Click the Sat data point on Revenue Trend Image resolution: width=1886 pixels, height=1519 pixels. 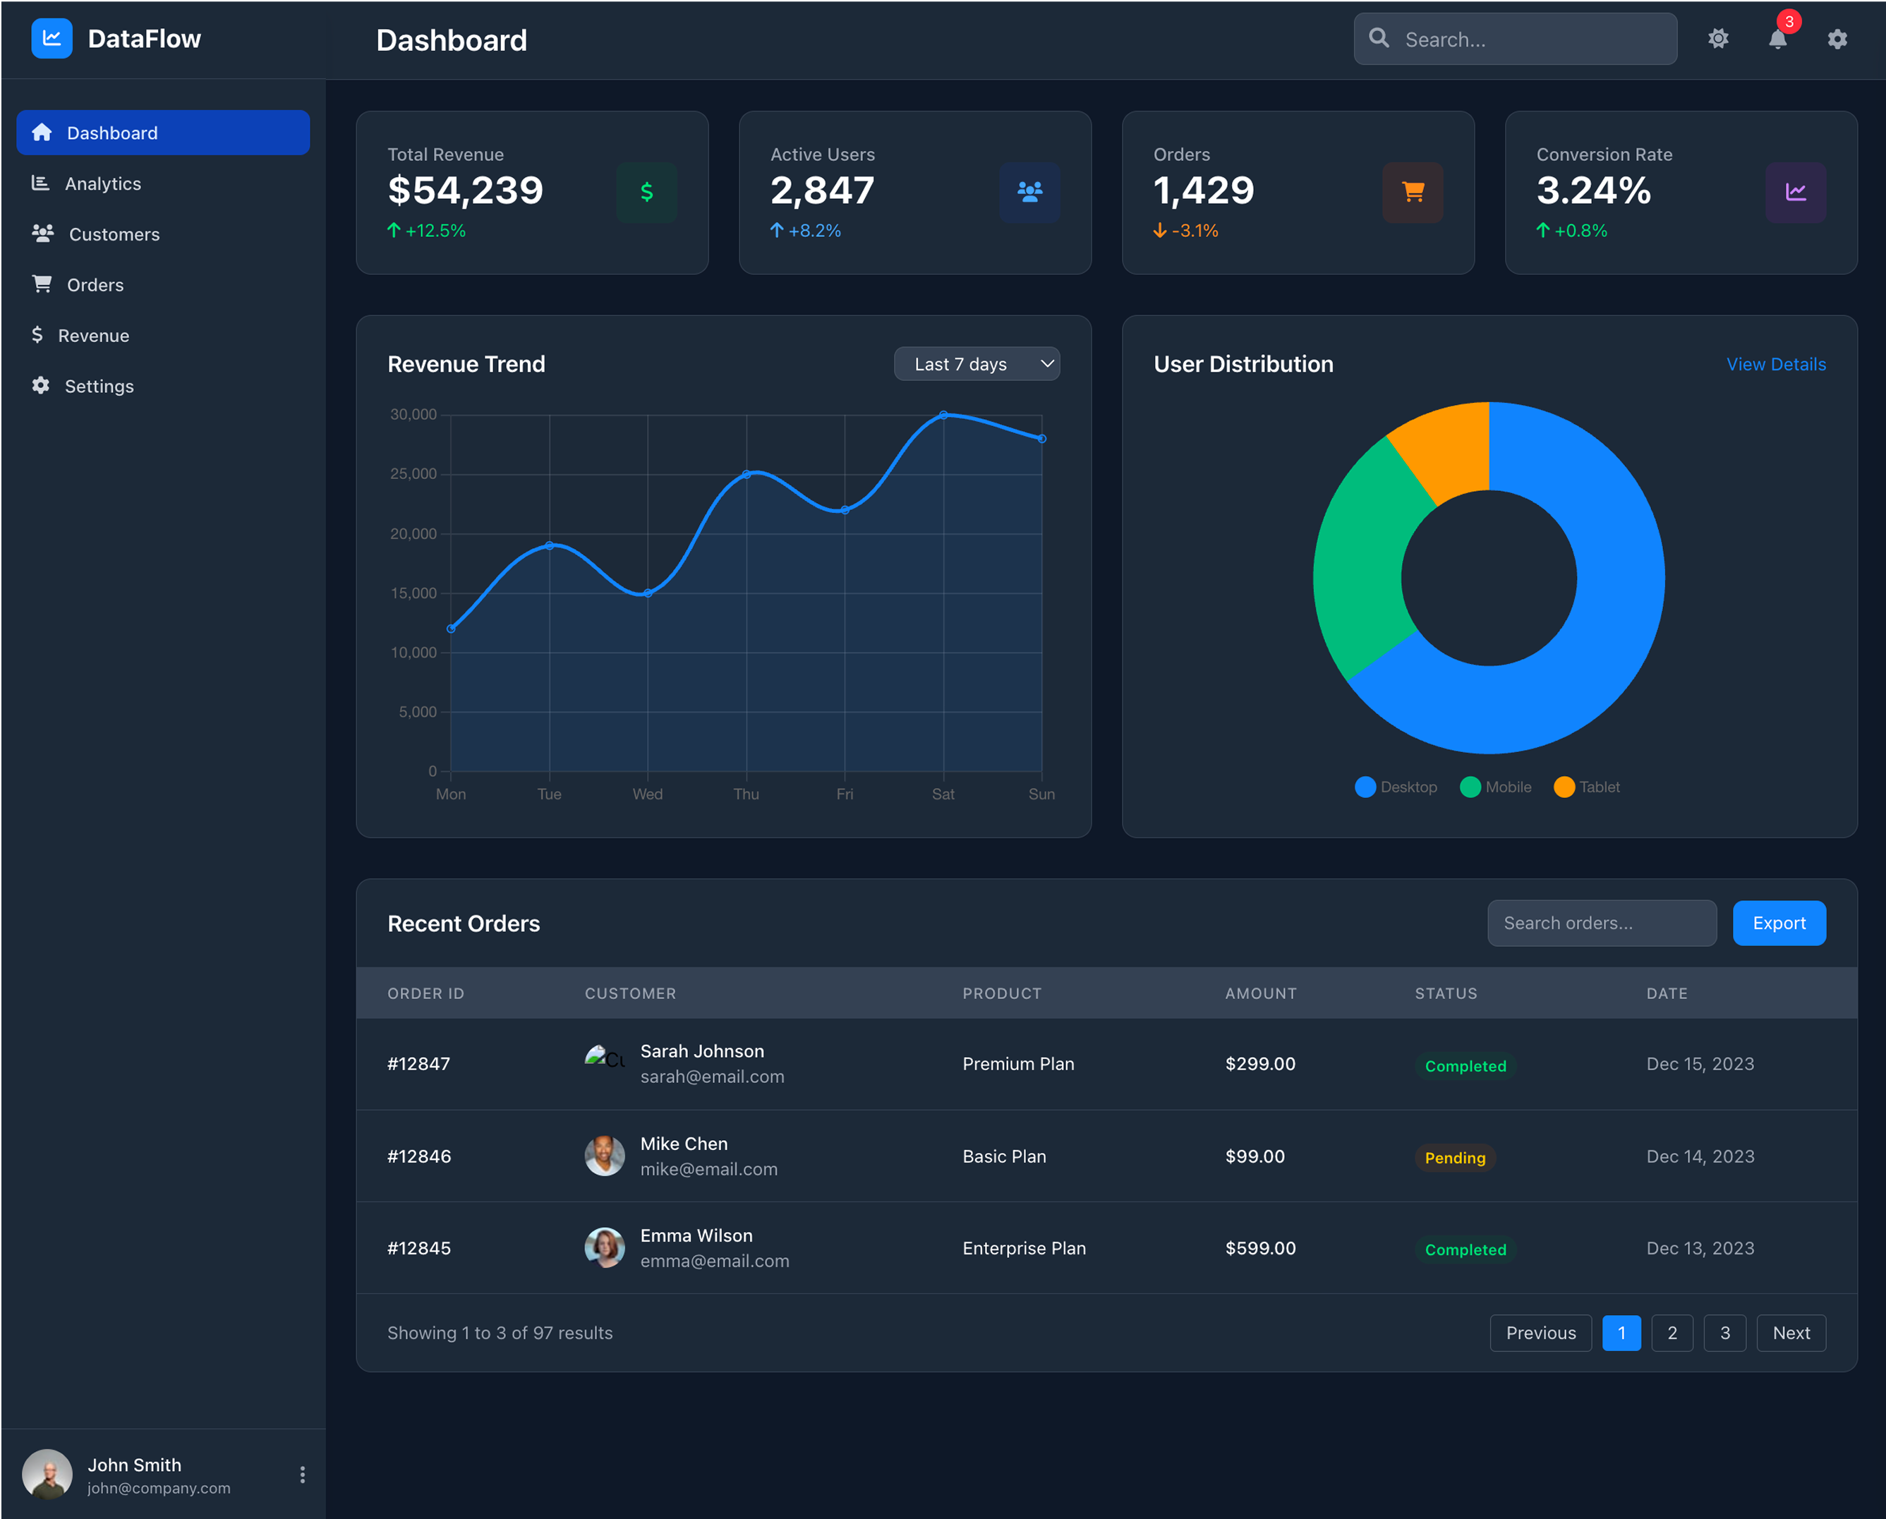click(x=943, y=416)
